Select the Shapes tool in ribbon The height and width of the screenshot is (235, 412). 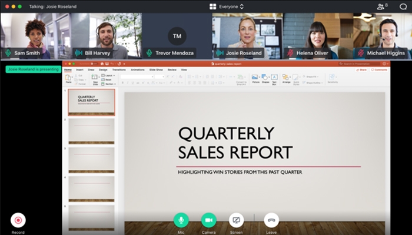pos(265,78)
